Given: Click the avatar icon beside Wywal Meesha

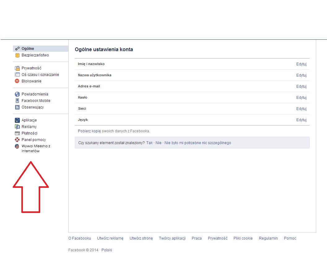Looking at the screenshot, I should 17,146.
